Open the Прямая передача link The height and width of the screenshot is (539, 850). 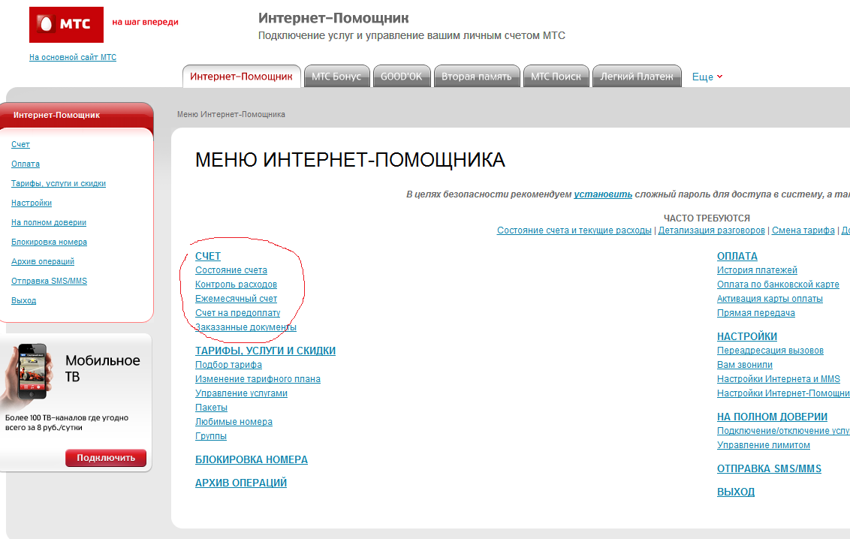(x=756, y=312)
